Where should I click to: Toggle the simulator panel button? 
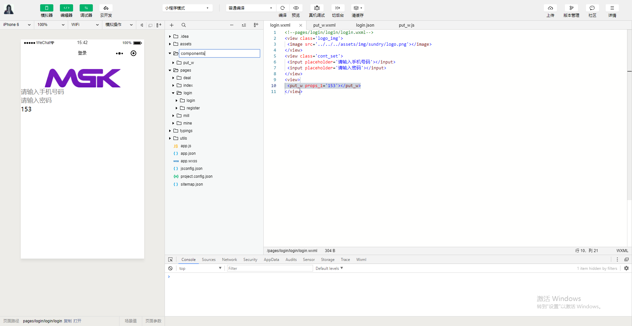pyautogui.click(x=47, y=8)
